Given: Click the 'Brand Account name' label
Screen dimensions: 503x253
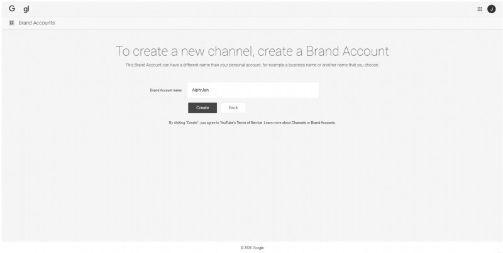Looking at the screenshot, I should (x=166, y=90).
